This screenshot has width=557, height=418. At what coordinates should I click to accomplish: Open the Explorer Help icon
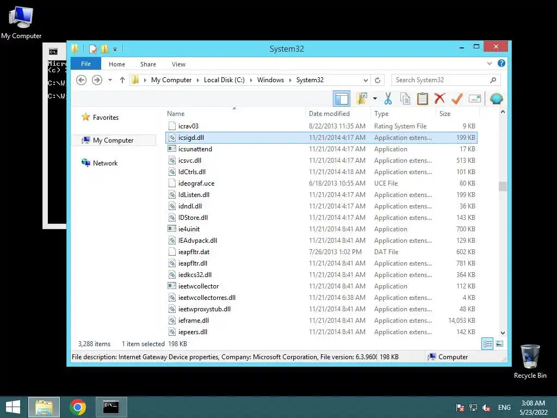point(501,63)
